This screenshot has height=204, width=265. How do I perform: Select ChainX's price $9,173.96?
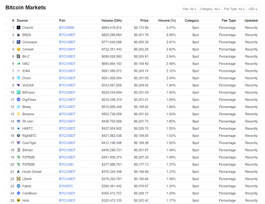[141, 28]
